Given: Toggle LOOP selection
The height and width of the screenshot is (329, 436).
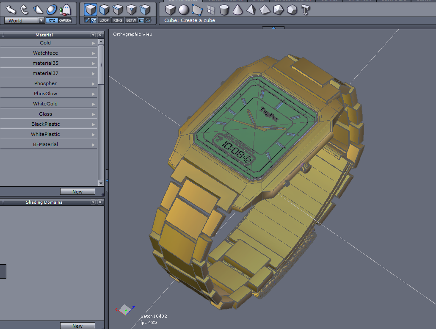Looking at the screenshot, I should click(x=104, y=20).
